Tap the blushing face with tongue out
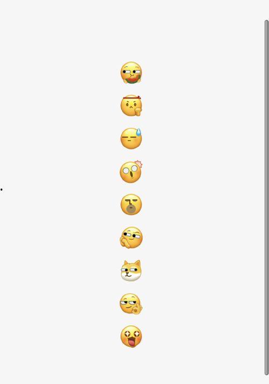Viewport: 269px width, 384px height. pos(131,337)
